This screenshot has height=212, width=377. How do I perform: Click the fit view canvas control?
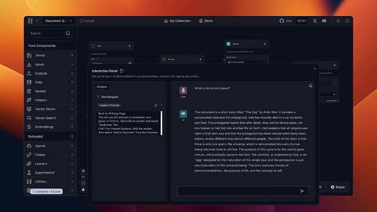pyautogui.click(x=83, y=183)
